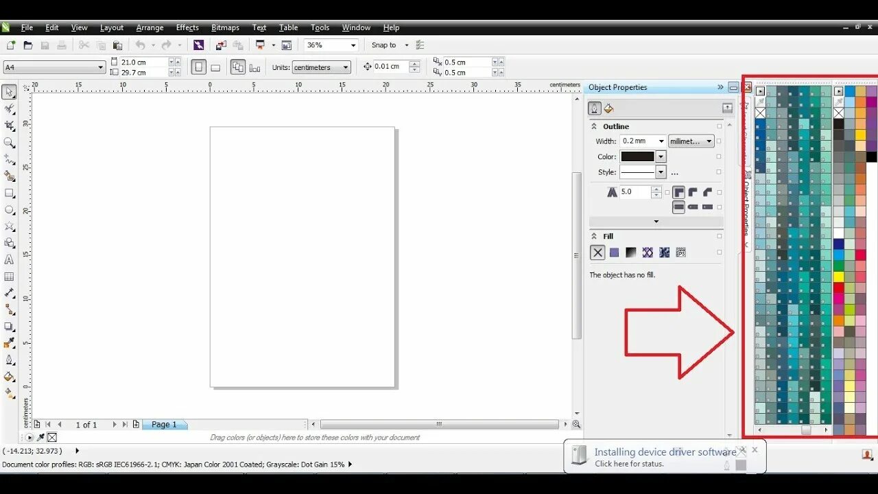Pick the Rectangle tool
The width and height of the screenshot is (878, 494).
(x=10, y=193)
